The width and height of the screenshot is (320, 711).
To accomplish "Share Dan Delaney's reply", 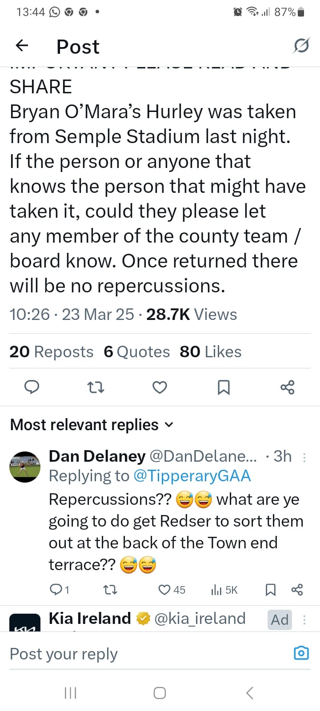I will coord(297,590).
